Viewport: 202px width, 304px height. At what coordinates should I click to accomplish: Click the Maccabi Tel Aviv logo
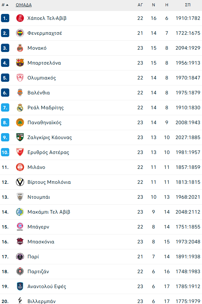20,212
